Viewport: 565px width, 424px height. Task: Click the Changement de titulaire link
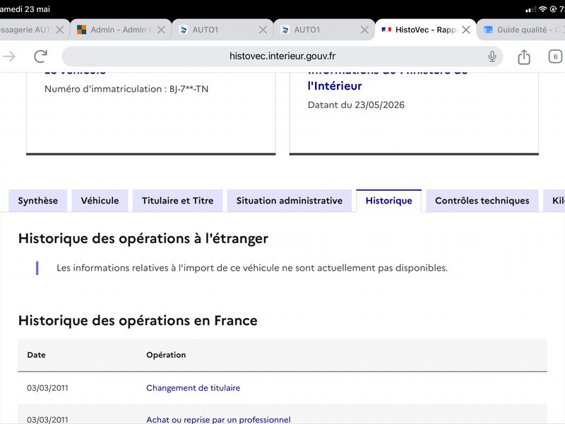[x=193, y=388]
